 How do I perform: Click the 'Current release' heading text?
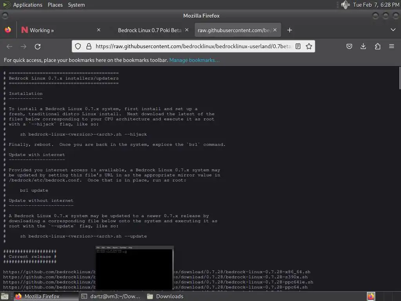pos(30,257)
